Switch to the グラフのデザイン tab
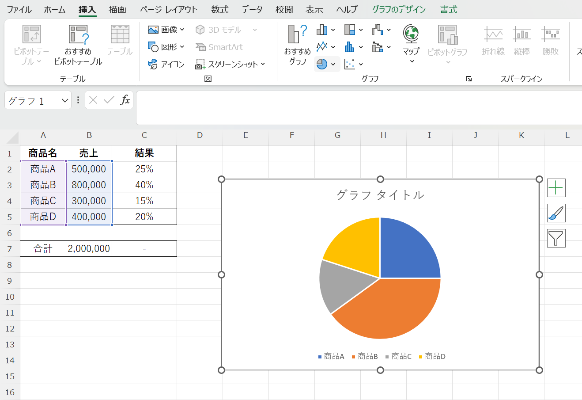582x400 pixels. 398,9
